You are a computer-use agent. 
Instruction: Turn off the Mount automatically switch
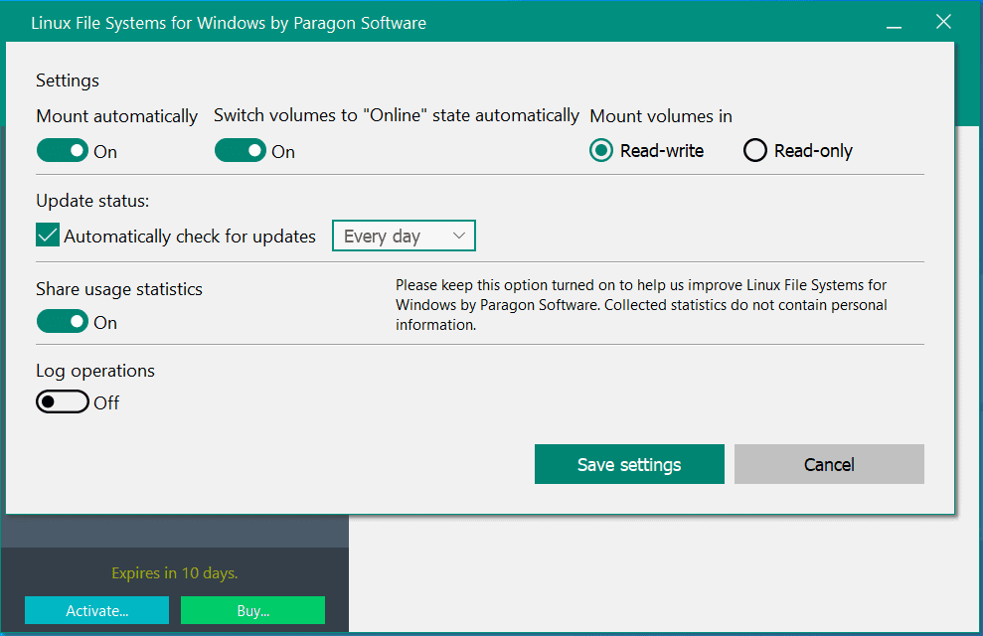(x=63, y=151)
